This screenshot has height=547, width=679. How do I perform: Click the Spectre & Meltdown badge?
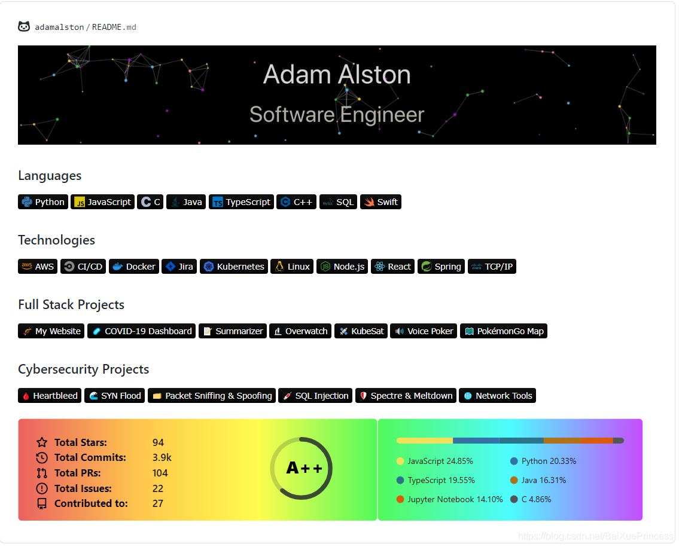pos(406,396)
